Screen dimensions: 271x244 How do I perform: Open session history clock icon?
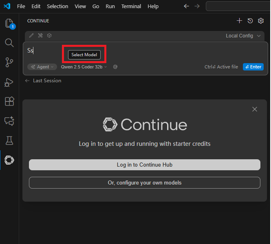(x=250, y=21)
